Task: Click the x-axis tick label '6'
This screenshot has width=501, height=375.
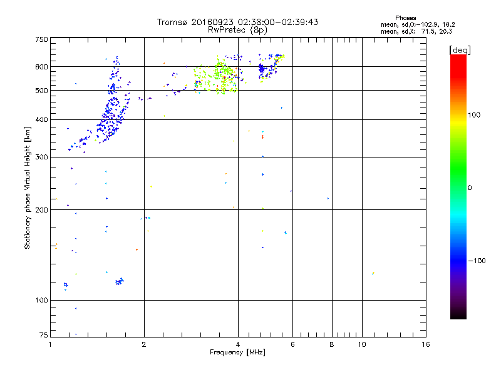Action: [x=292, y=344]
